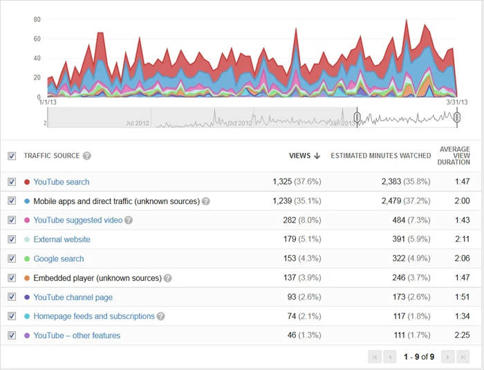Image resolution: width=484 pixels, height=370 pixels.
Task: Click the red YouTube search color dot
Action: point(27,182)
